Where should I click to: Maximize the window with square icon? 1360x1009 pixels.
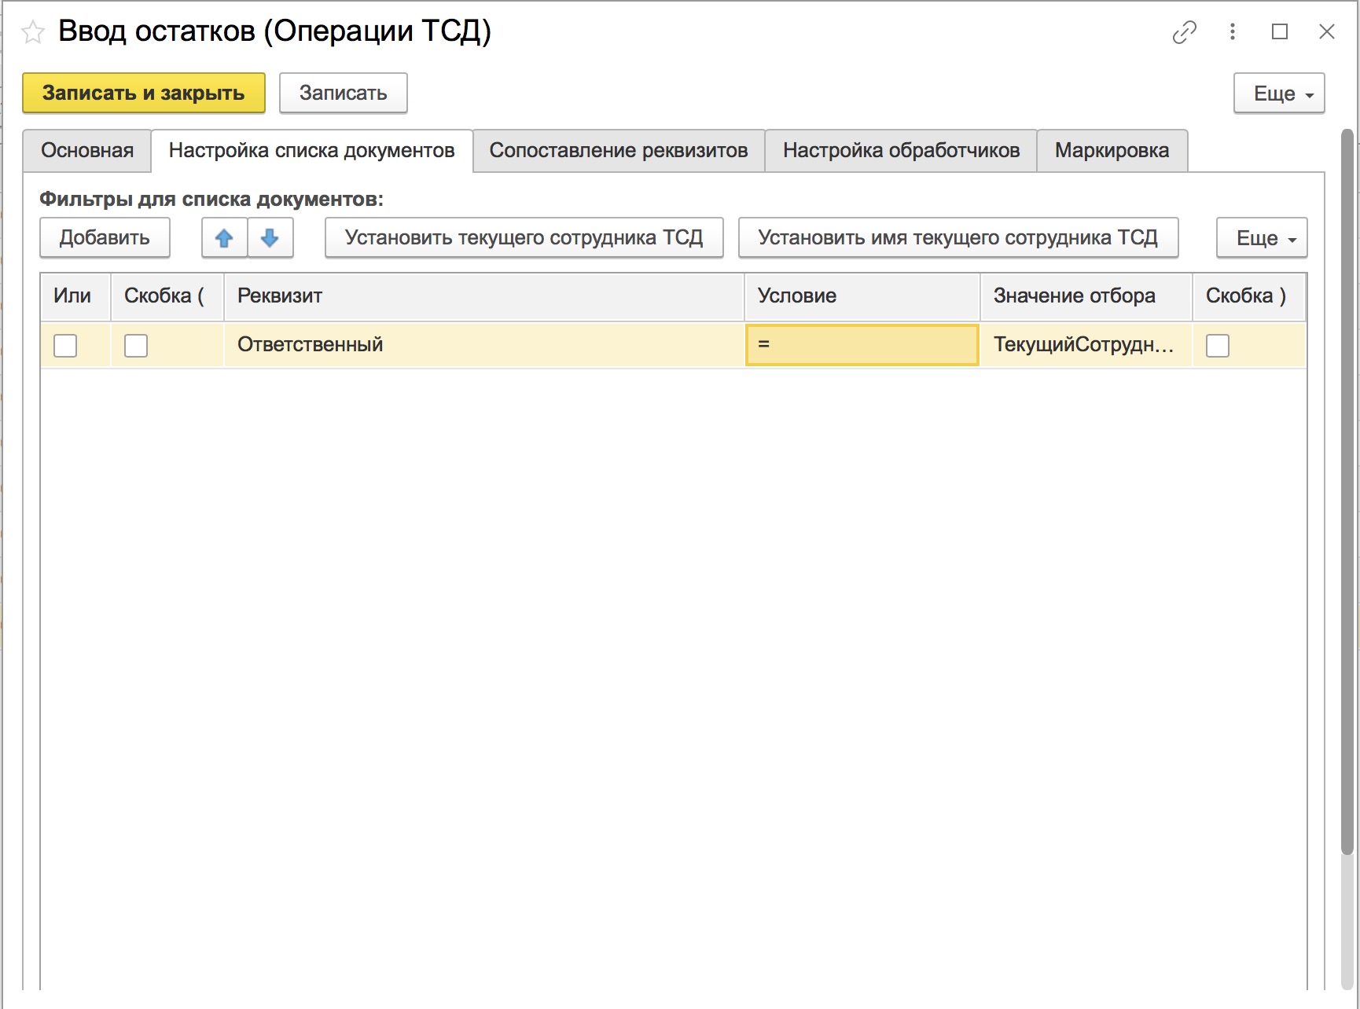[x=1280, y=31]
